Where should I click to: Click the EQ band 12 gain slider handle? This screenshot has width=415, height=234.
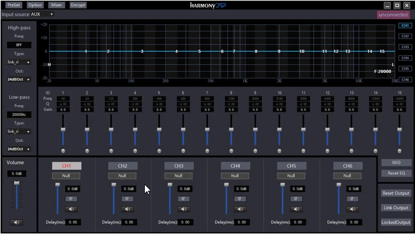click(x=328, y=129)
